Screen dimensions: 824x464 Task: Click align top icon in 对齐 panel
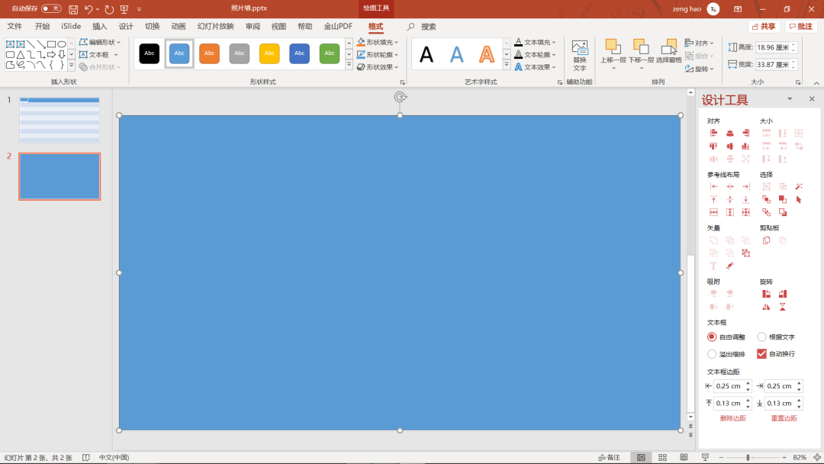click(713, 146)
